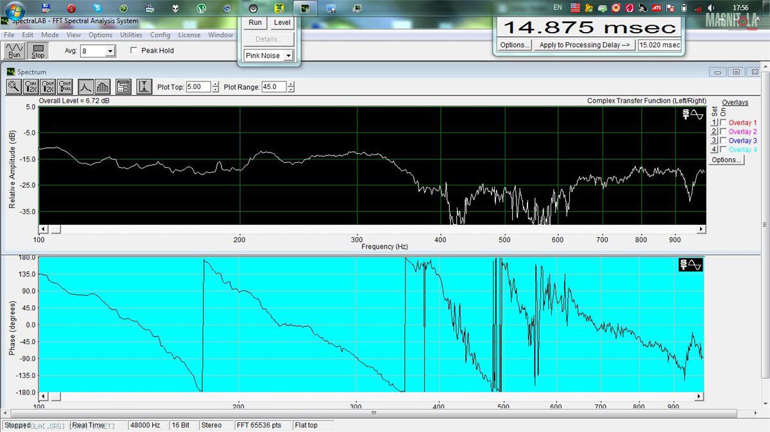Screen dimensions: 770x432
Task: Click Apply to Processing Delay button
Action: coord(584,45)
